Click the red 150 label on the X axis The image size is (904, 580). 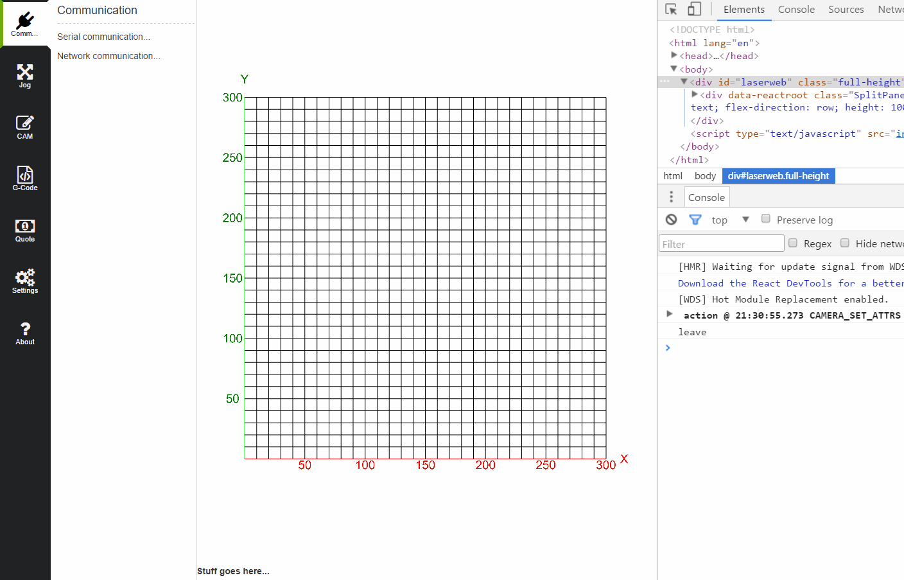pyautogui.click(x=425, y=465)
